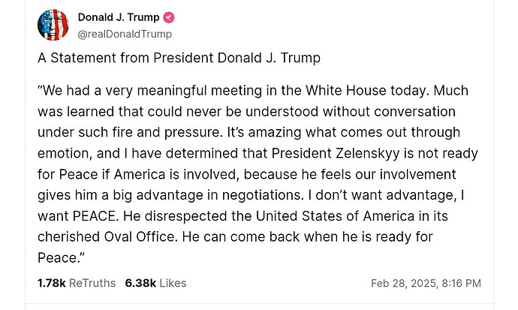Click the words 'White House' in the statement
The height and width of the screenshot is (310, 518).
(346, 91)
